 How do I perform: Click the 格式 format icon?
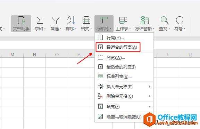(86, 20)
